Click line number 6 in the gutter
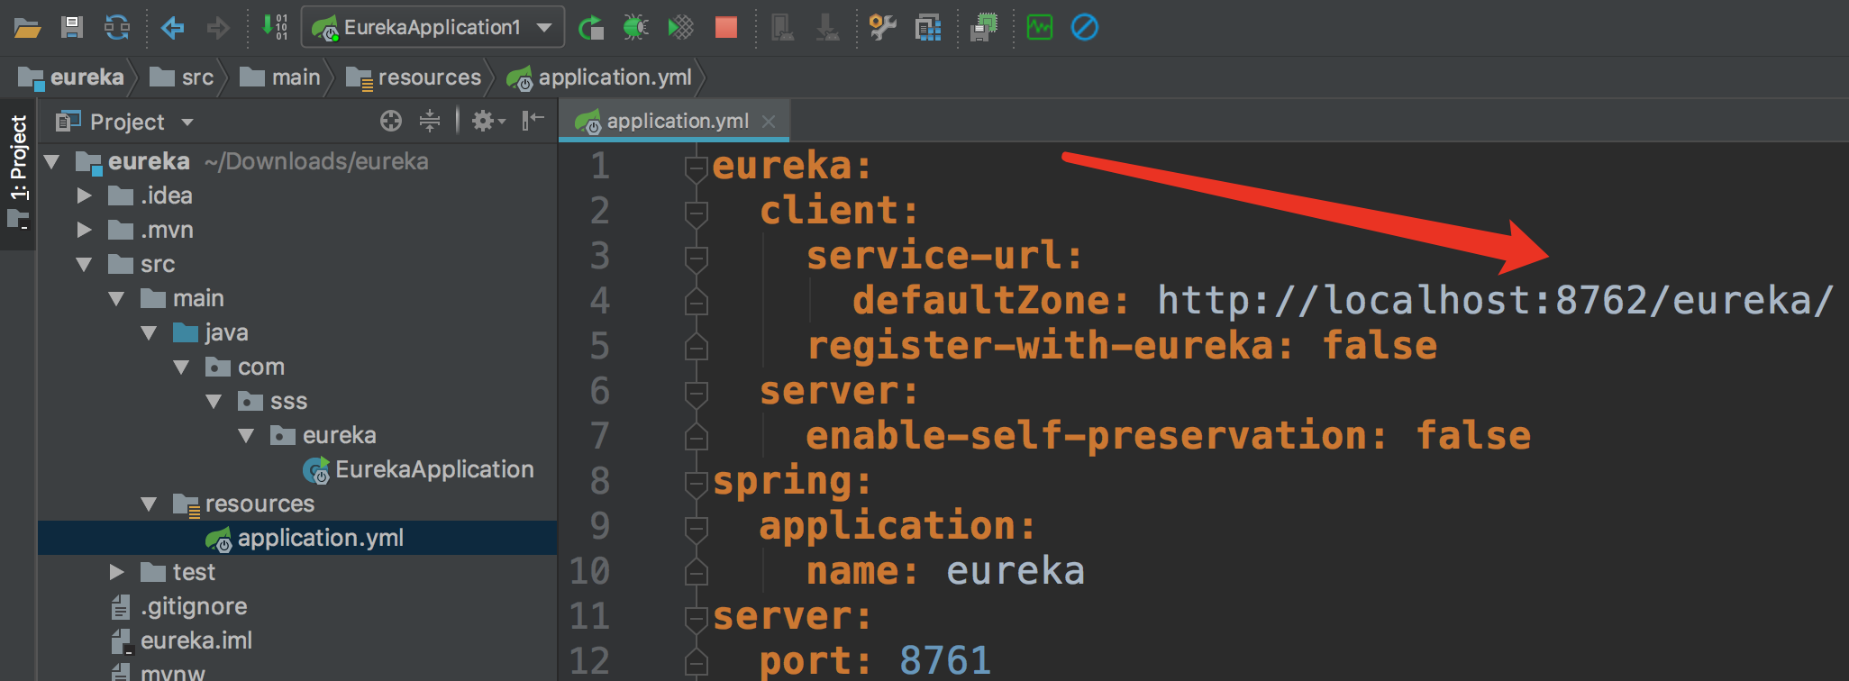The width and height of the screenshot is (1849, 681). [599, 392]
